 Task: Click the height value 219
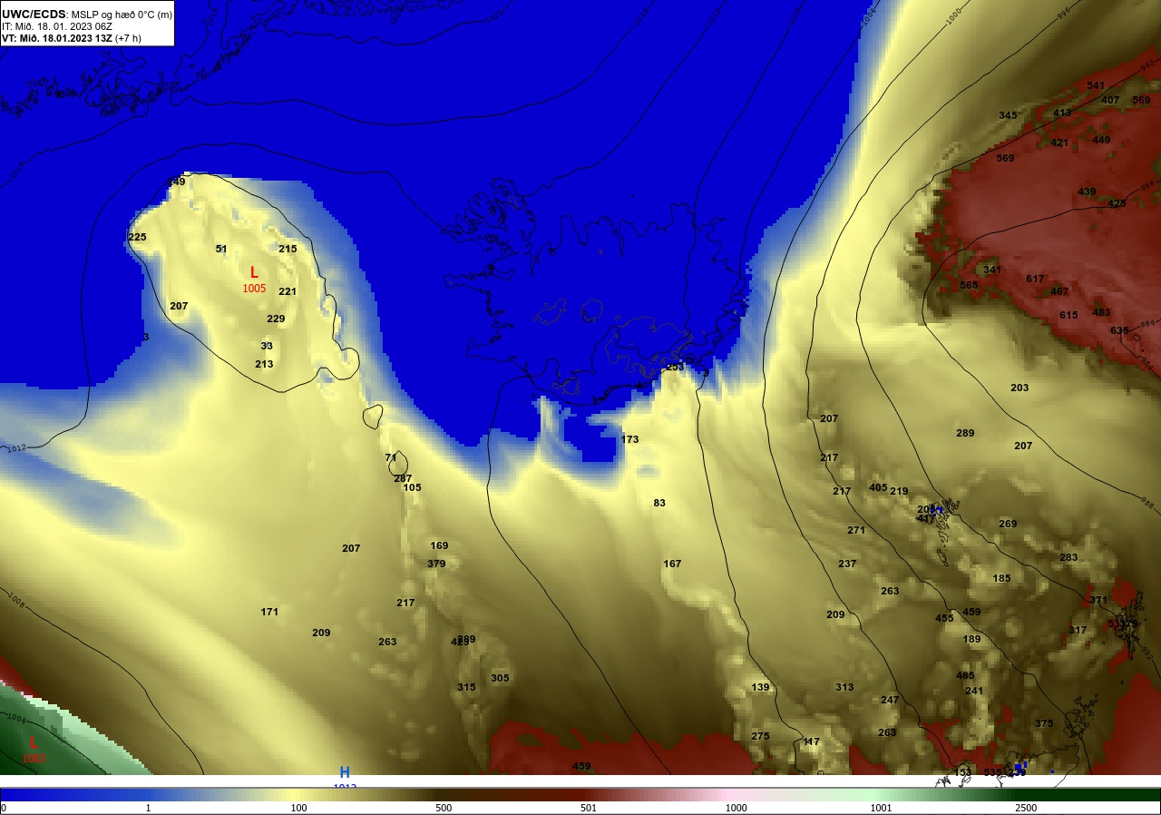coord(899,491)
